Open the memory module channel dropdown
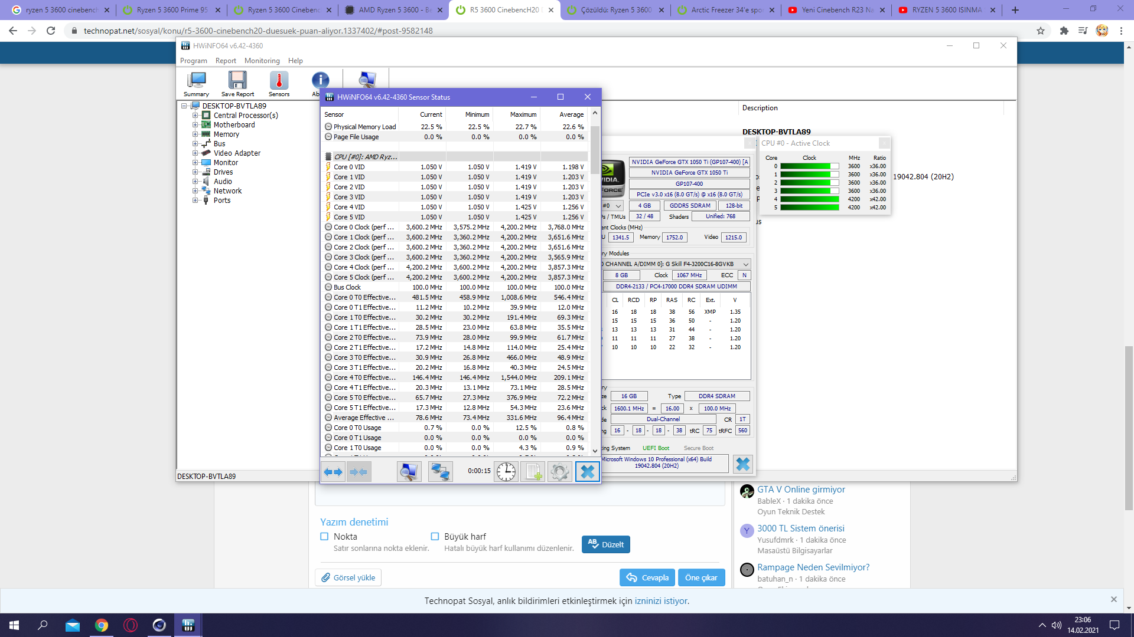This screenshot has height=637, width=1134. tap(746, 264)
